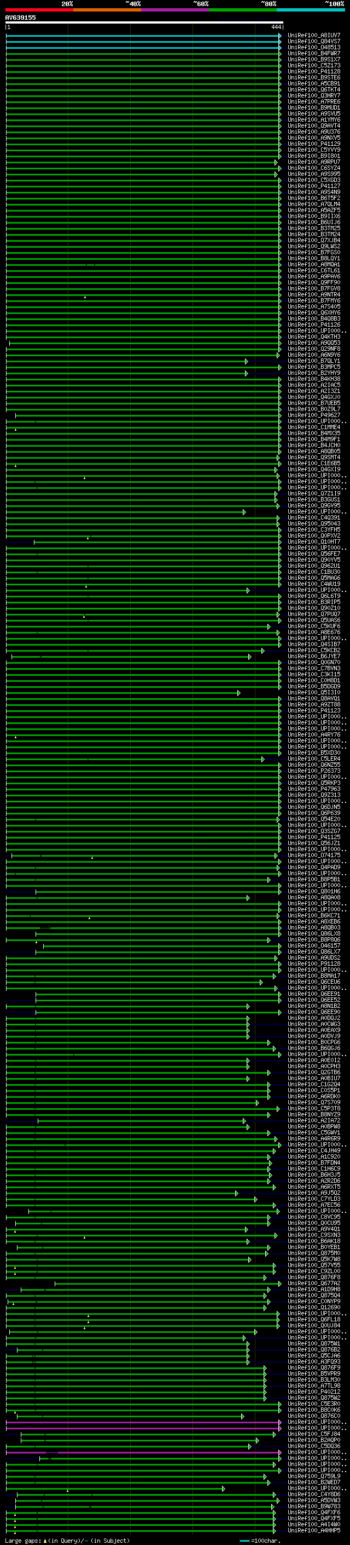Select label UniRef100_B6UIJ6

314,222
